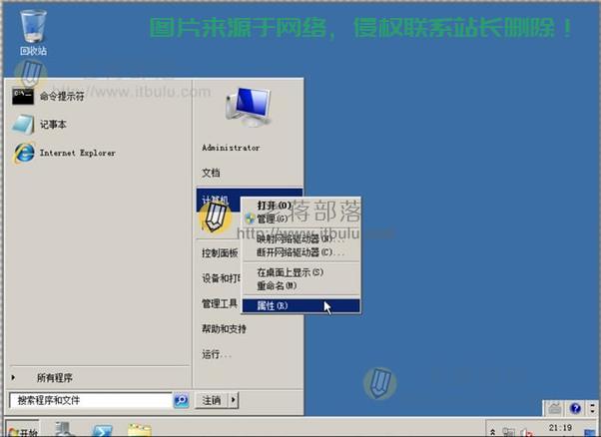Choose Manage in the context menu
This screenshot has height=437, width=601.
click(x=273, y=218)
